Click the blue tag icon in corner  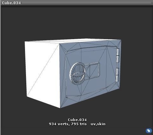click(x=149, y=131)
